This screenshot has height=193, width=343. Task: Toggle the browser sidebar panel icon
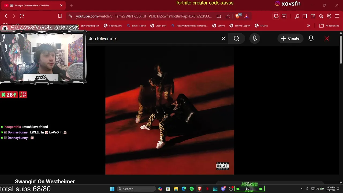click(x=305, y=16)
